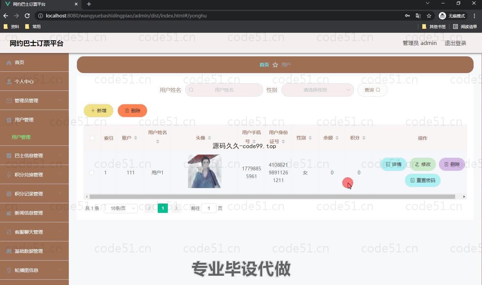The height and width of the screenshot is (285, 482).
Task: Open the 10条/页 page size dropdown
Action: coord(121,208)
